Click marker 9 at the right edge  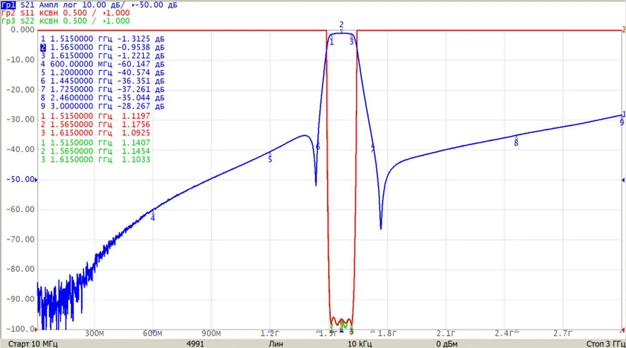[x=622, y=122]
